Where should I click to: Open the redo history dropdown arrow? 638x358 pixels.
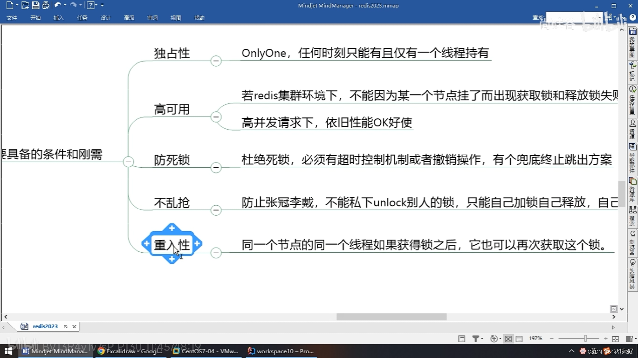pos(81,5)
